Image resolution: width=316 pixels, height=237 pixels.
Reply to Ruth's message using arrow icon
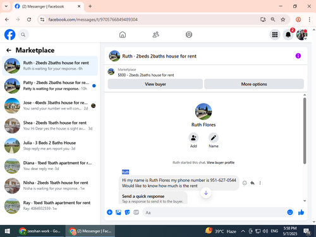(x=252, y=183)
